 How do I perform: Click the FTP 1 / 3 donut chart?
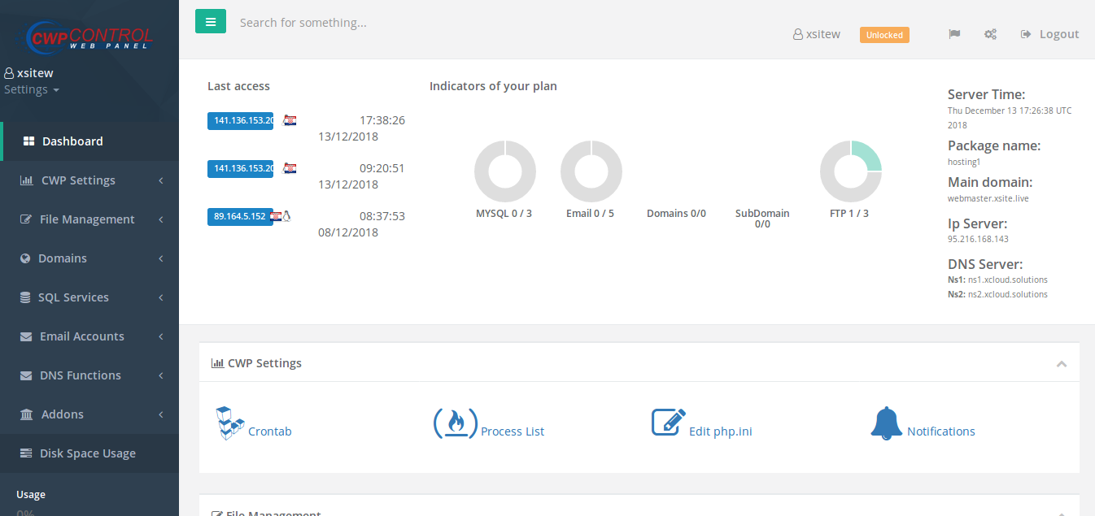point(850,171)
